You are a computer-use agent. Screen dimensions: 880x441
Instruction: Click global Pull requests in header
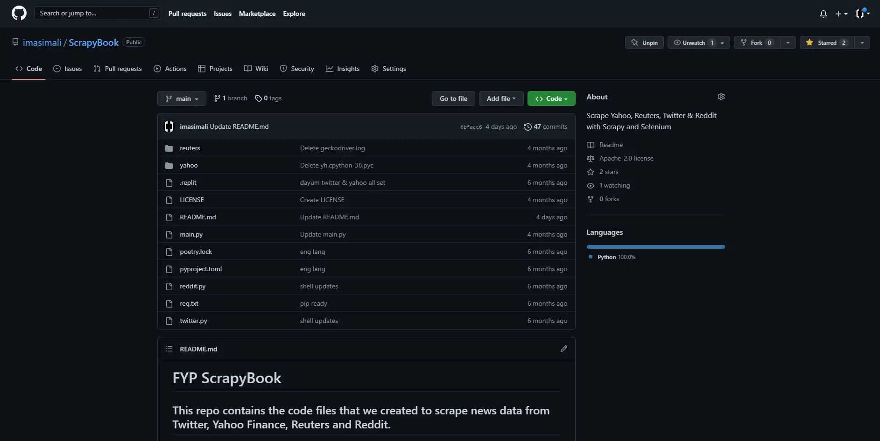187,14
